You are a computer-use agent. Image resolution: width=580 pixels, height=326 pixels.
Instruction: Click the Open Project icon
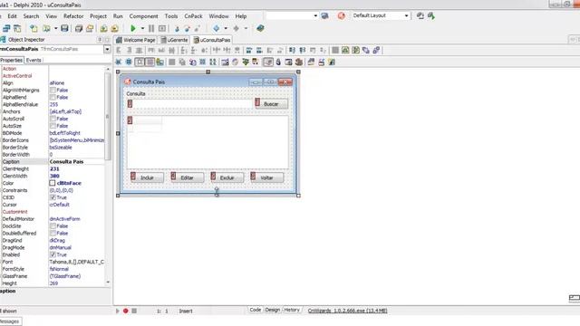point(90,28)
